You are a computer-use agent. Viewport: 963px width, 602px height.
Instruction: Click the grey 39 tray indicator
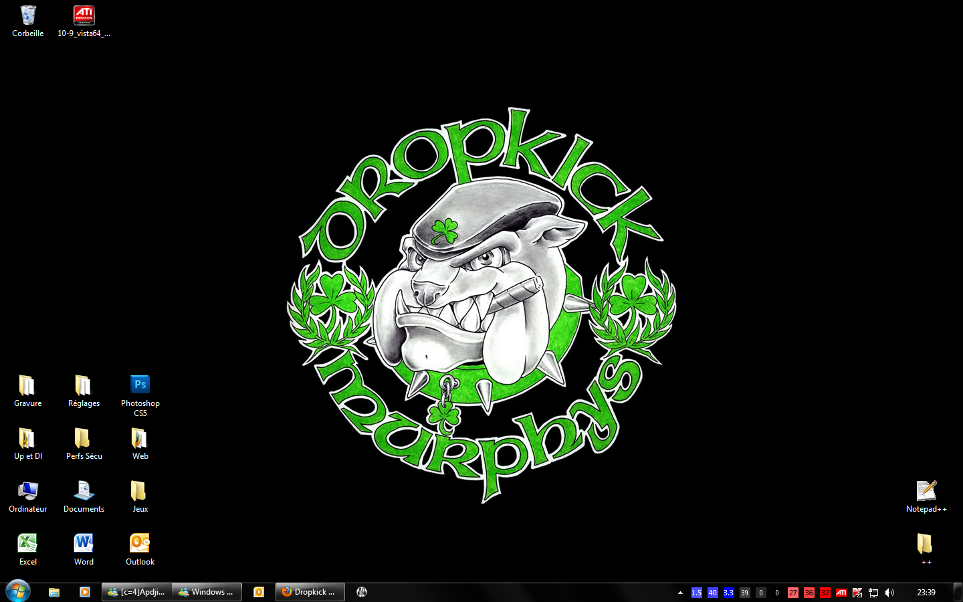[x=744, y=593]
